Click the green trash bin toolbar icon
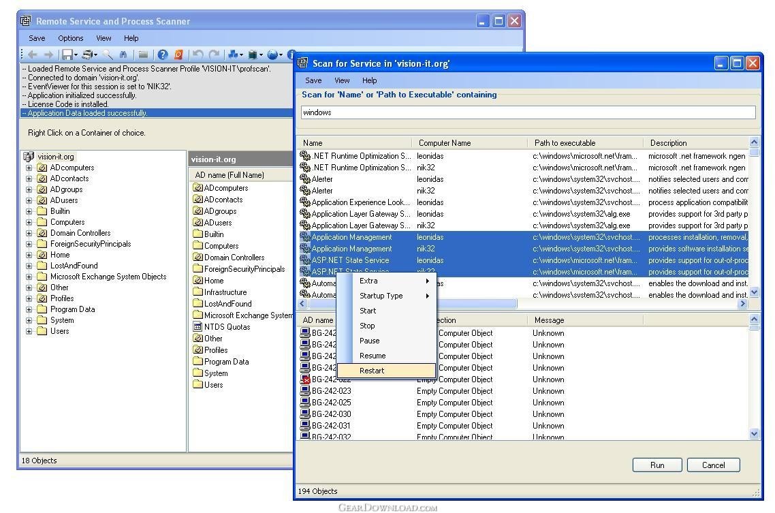The image size is (775, 513). coord(253,55)
